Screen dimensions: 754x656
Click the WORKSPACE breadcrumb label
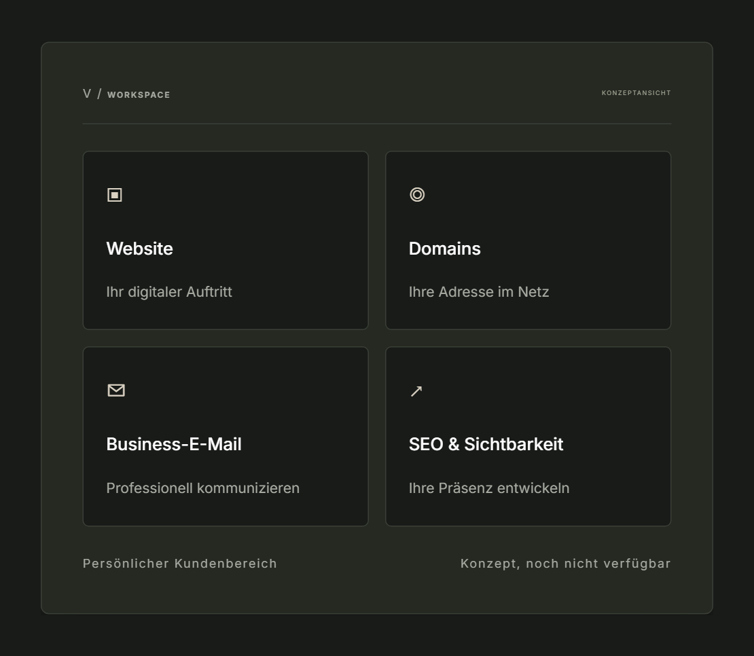[139, 94]
